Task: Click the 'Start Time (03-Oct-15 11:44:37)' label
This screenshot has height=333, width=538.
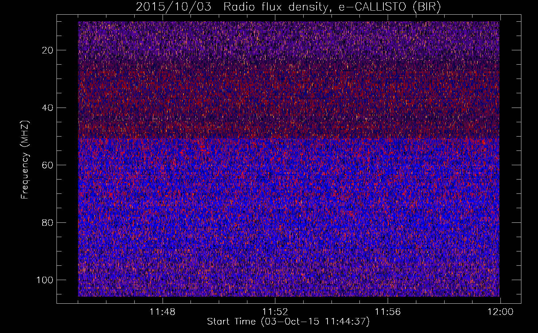Action: pyautogui.click(x=288, y=322)
